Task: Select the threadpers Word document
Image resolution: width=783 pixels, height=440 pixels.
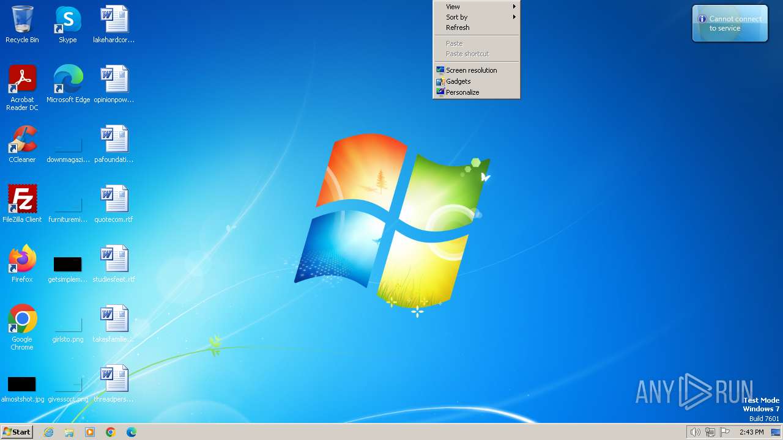Action: 114,384
